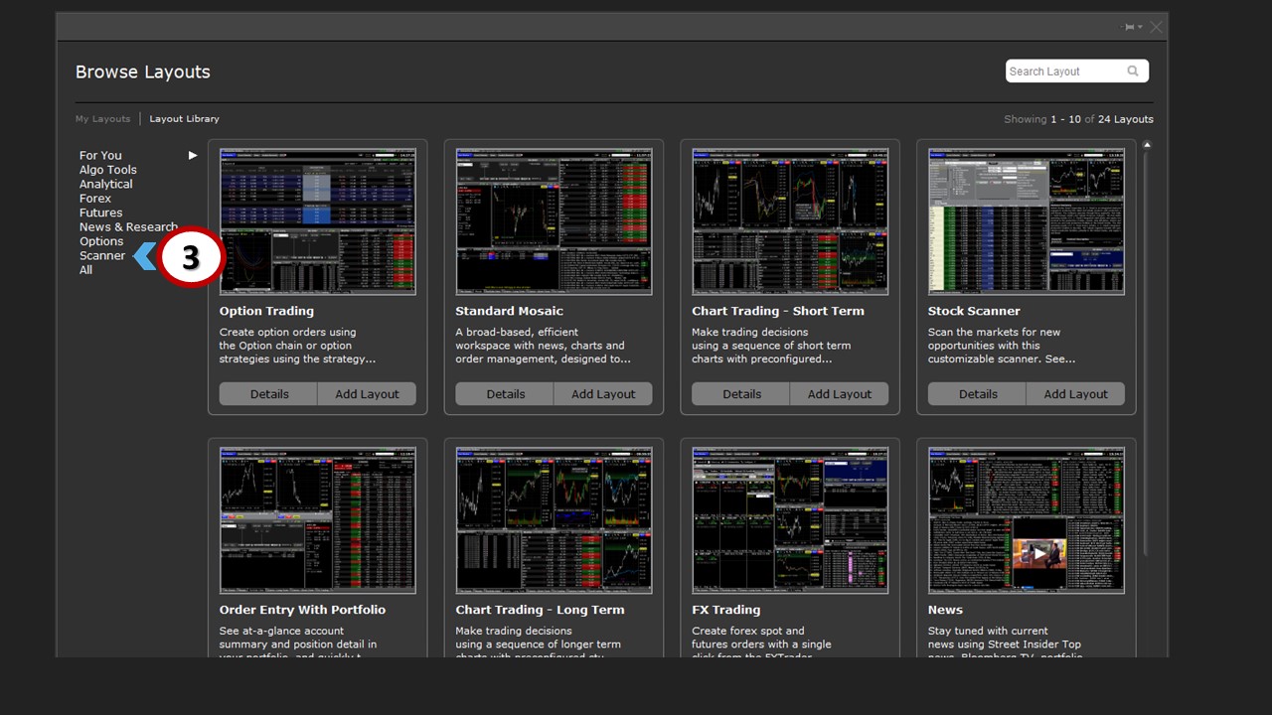The height and width of the screenshot is (715, 1272).
Task: Open Details for Option Trading layout
Action: (268, 394)
